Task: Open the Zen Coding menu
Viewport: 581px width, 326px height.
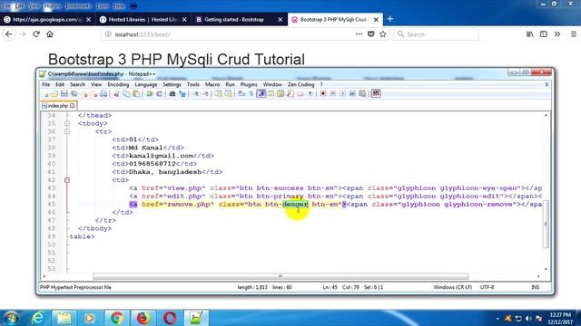Action: click(300, 84)
